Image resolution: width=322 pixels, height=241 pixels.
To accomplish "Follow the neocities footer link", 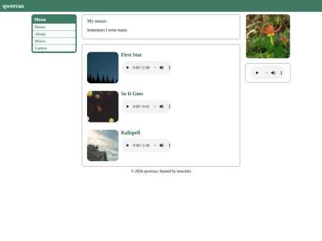I will [184, 171].
